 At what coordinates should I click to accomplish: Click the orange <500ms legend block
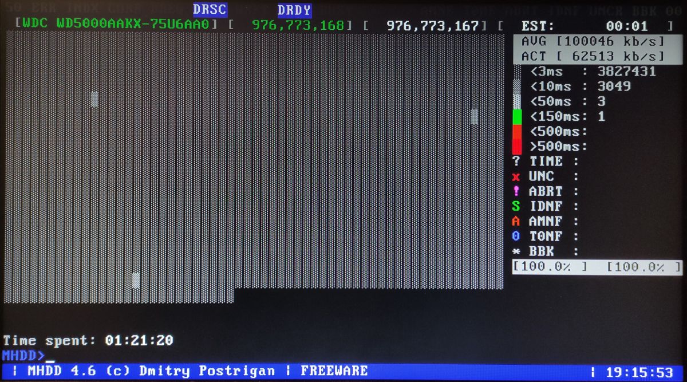[x=517, y=132]
